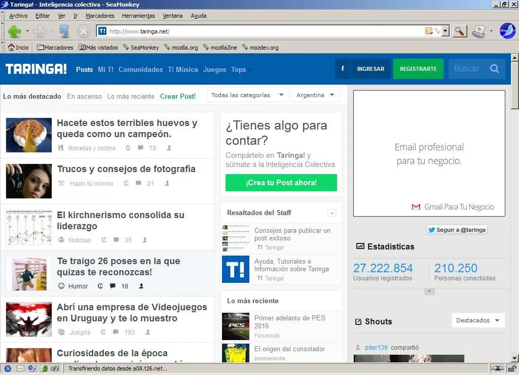Click the Primer adelanto de PES thumbnail
The image size is (519, 375).
tap(235, 326)
